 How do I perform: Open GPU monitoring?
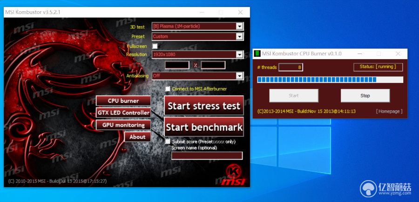(x=123, y=125)
